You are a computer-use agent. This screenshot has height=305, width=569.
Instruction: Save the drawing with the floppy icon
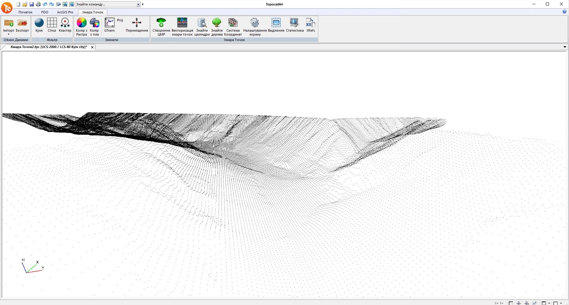point(32,4)
